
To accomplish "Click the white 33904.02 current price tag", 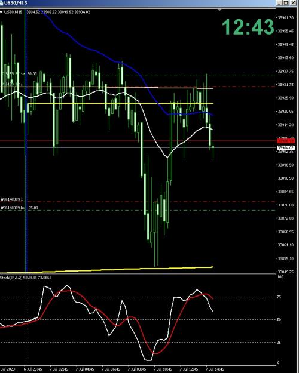I will (286, 148).
